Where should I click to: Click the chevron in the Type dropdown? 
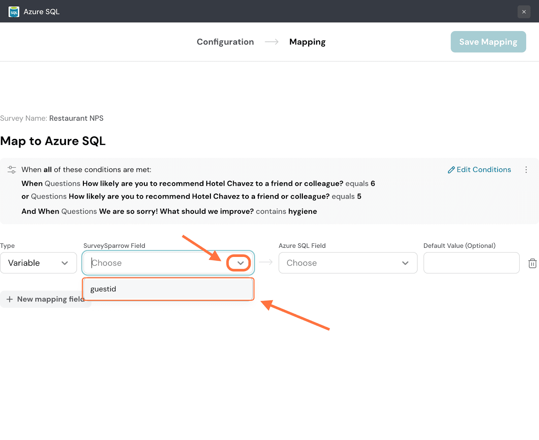[65, 263]
